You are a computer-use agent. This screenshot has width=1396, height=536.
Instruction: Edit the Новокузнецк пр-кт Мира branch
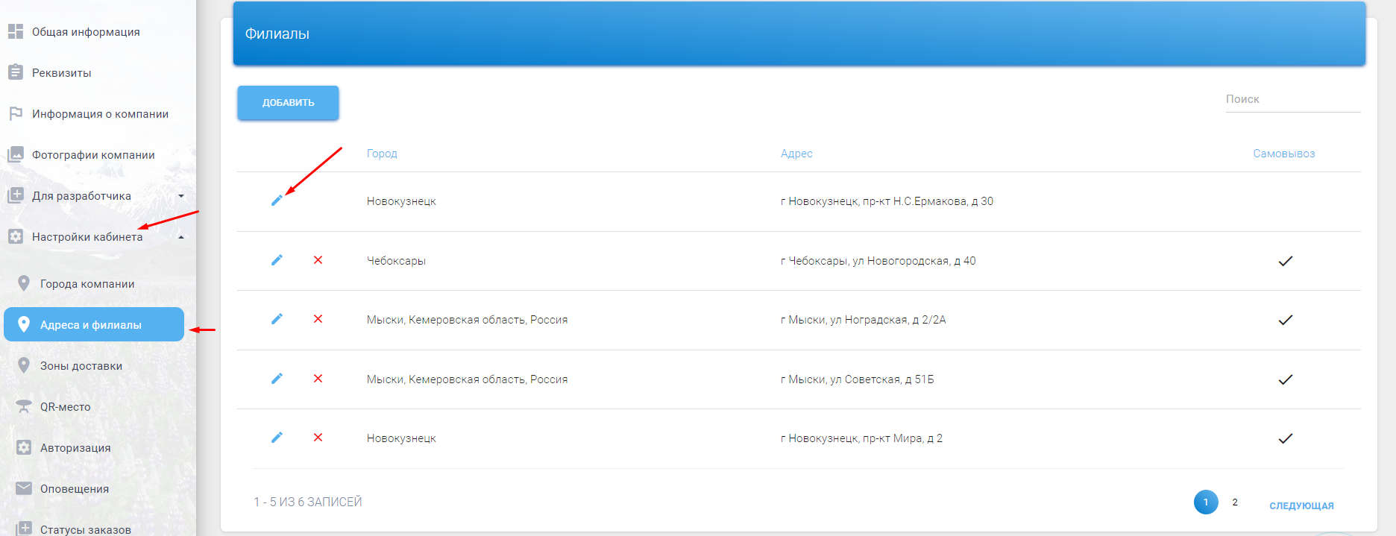tap(277, 438)
